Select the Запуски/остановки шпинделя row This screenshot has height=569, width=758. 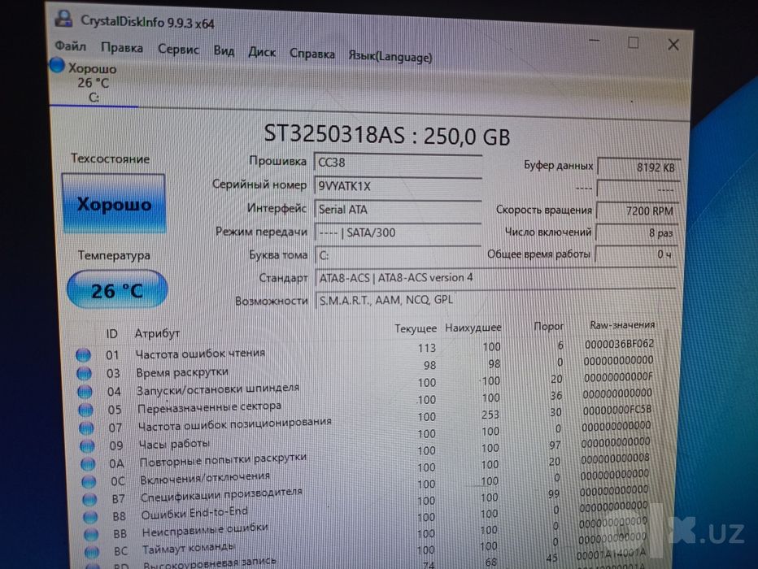point(365,385)
